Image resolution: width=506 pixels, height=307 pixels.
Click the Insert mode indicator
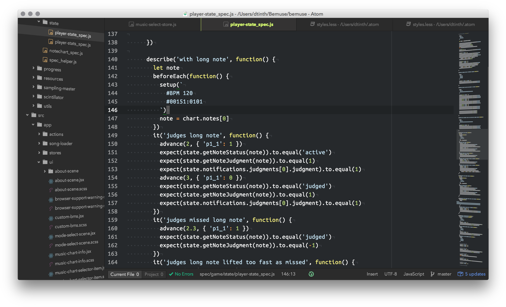[x=372, y=274]
